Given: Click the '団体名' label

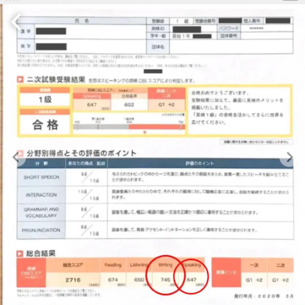Looking at the screenshot, I should (158, 47).
